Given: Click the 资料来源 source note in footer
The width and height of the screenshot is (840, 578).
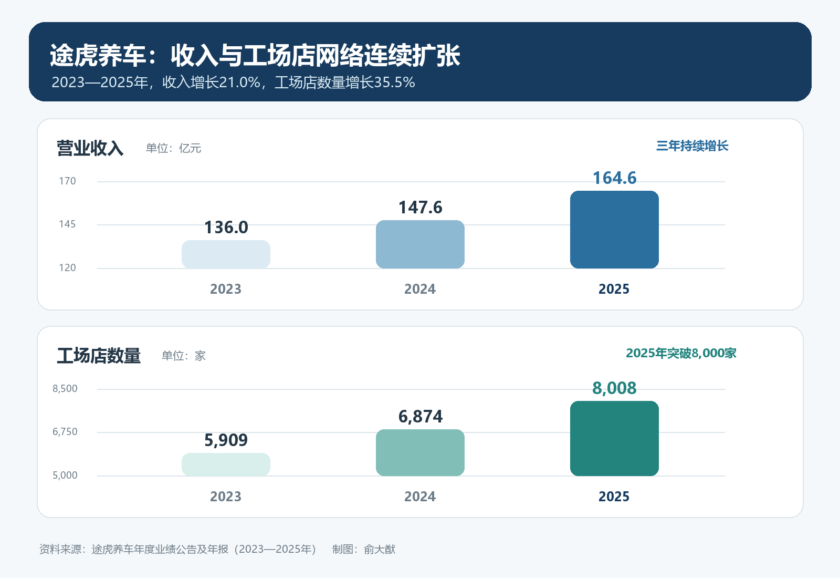Looking at the screenshot, I should point(178,549).
